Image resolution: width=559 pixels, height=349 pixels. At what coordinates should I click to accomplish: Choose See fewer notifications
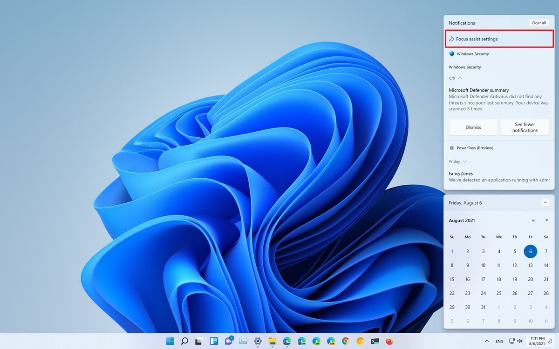(525, 127)
